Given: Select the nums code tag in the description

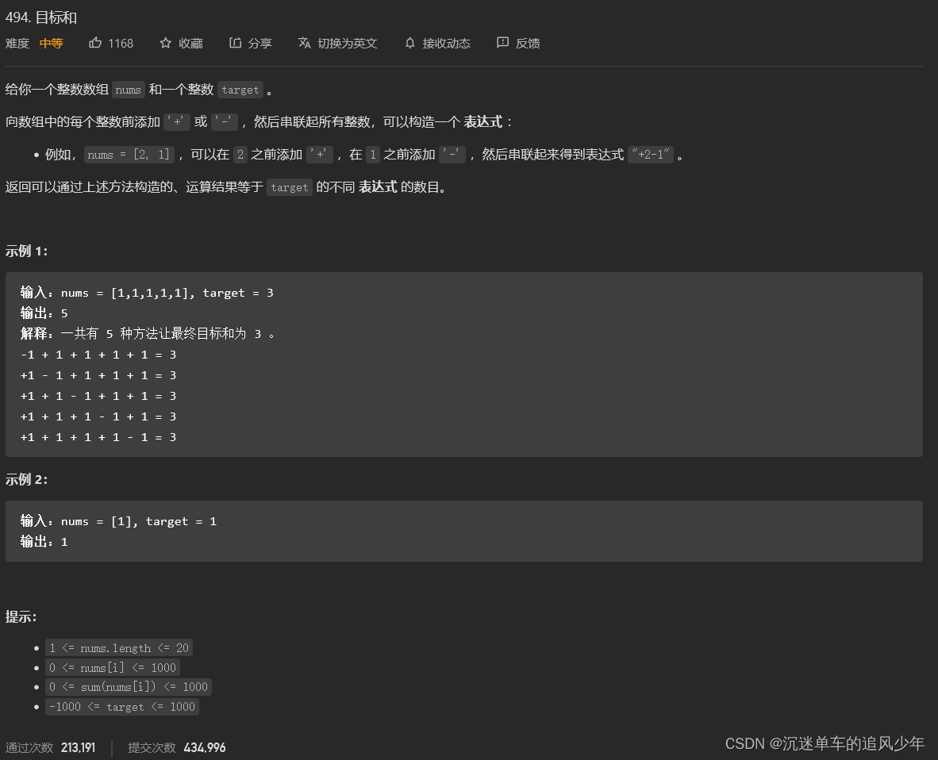Looking at the screenshot, I should pyautogui.click(x=128, y=90).
